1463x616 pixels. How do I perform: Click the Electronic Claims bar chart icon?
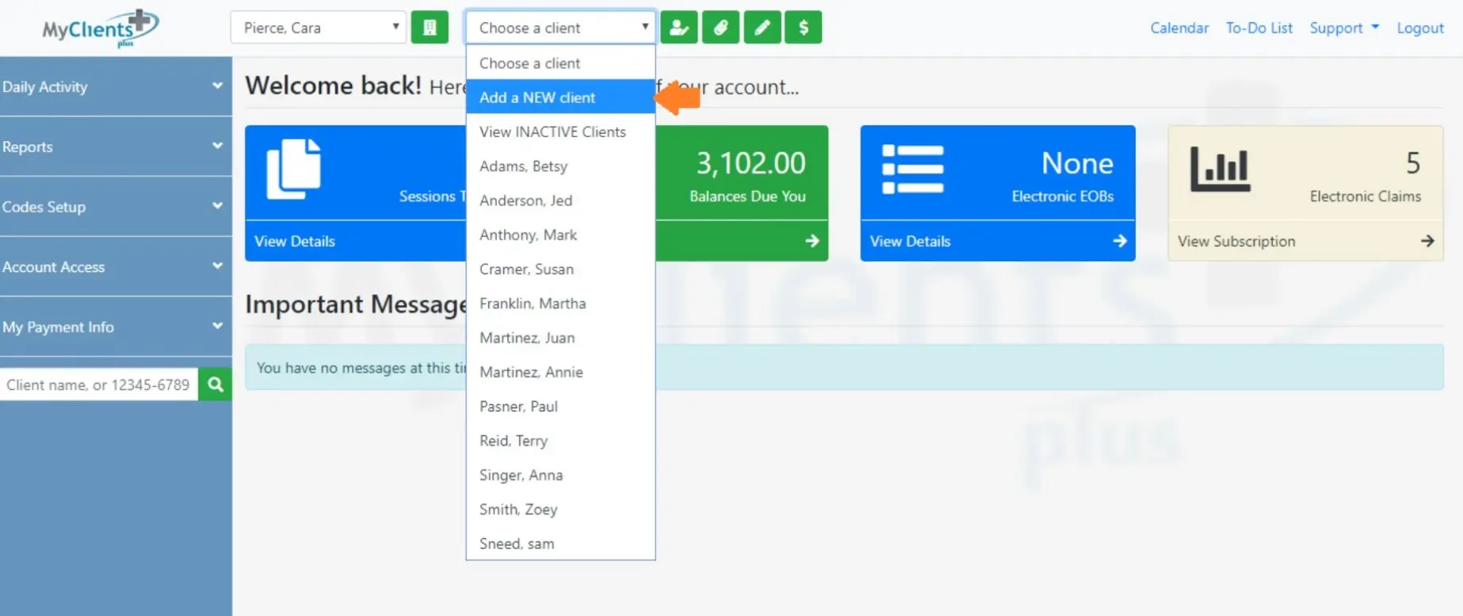[1220, 169]
